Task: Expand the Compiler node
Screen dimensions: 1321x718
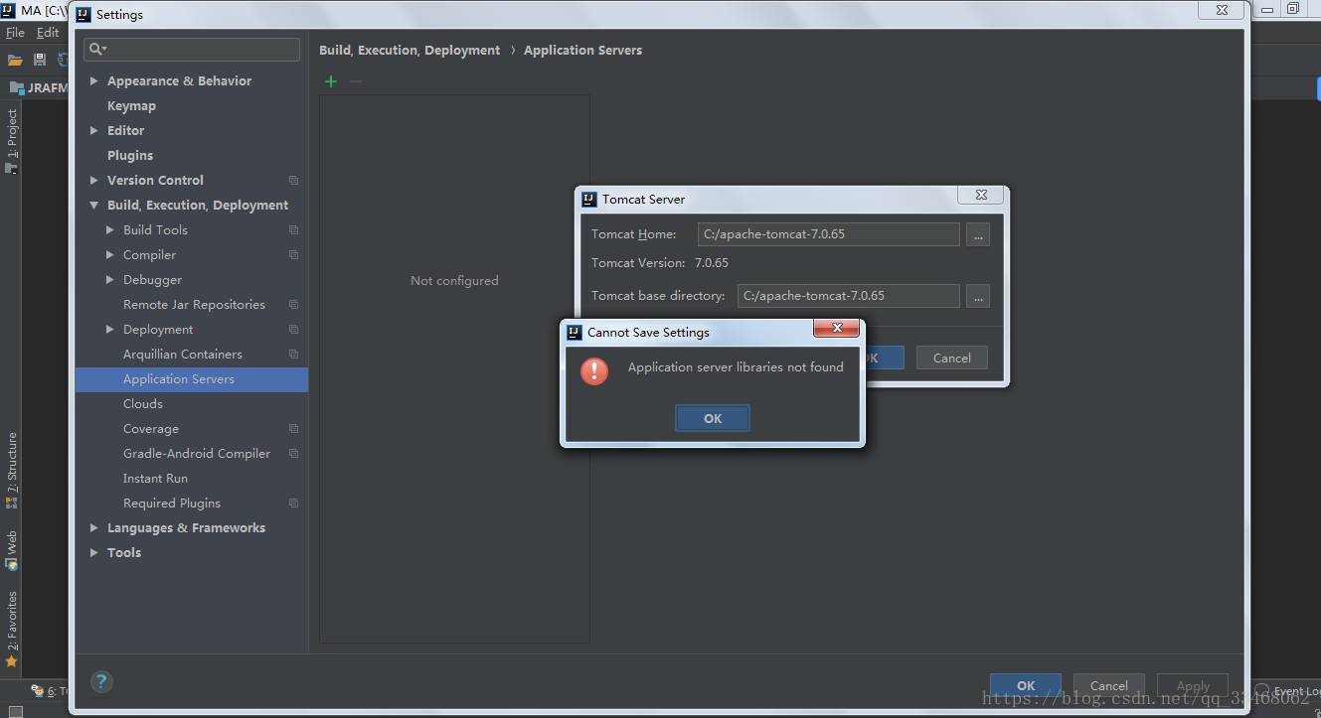Action: [110, 254]
